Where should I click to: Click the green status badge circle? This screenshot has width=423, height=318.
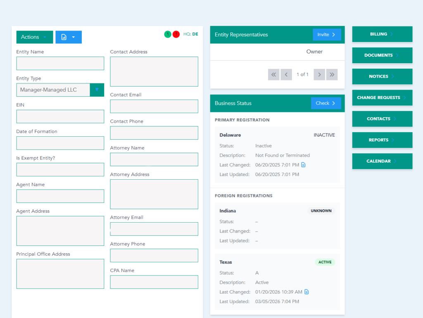click(x=168, y=34)
